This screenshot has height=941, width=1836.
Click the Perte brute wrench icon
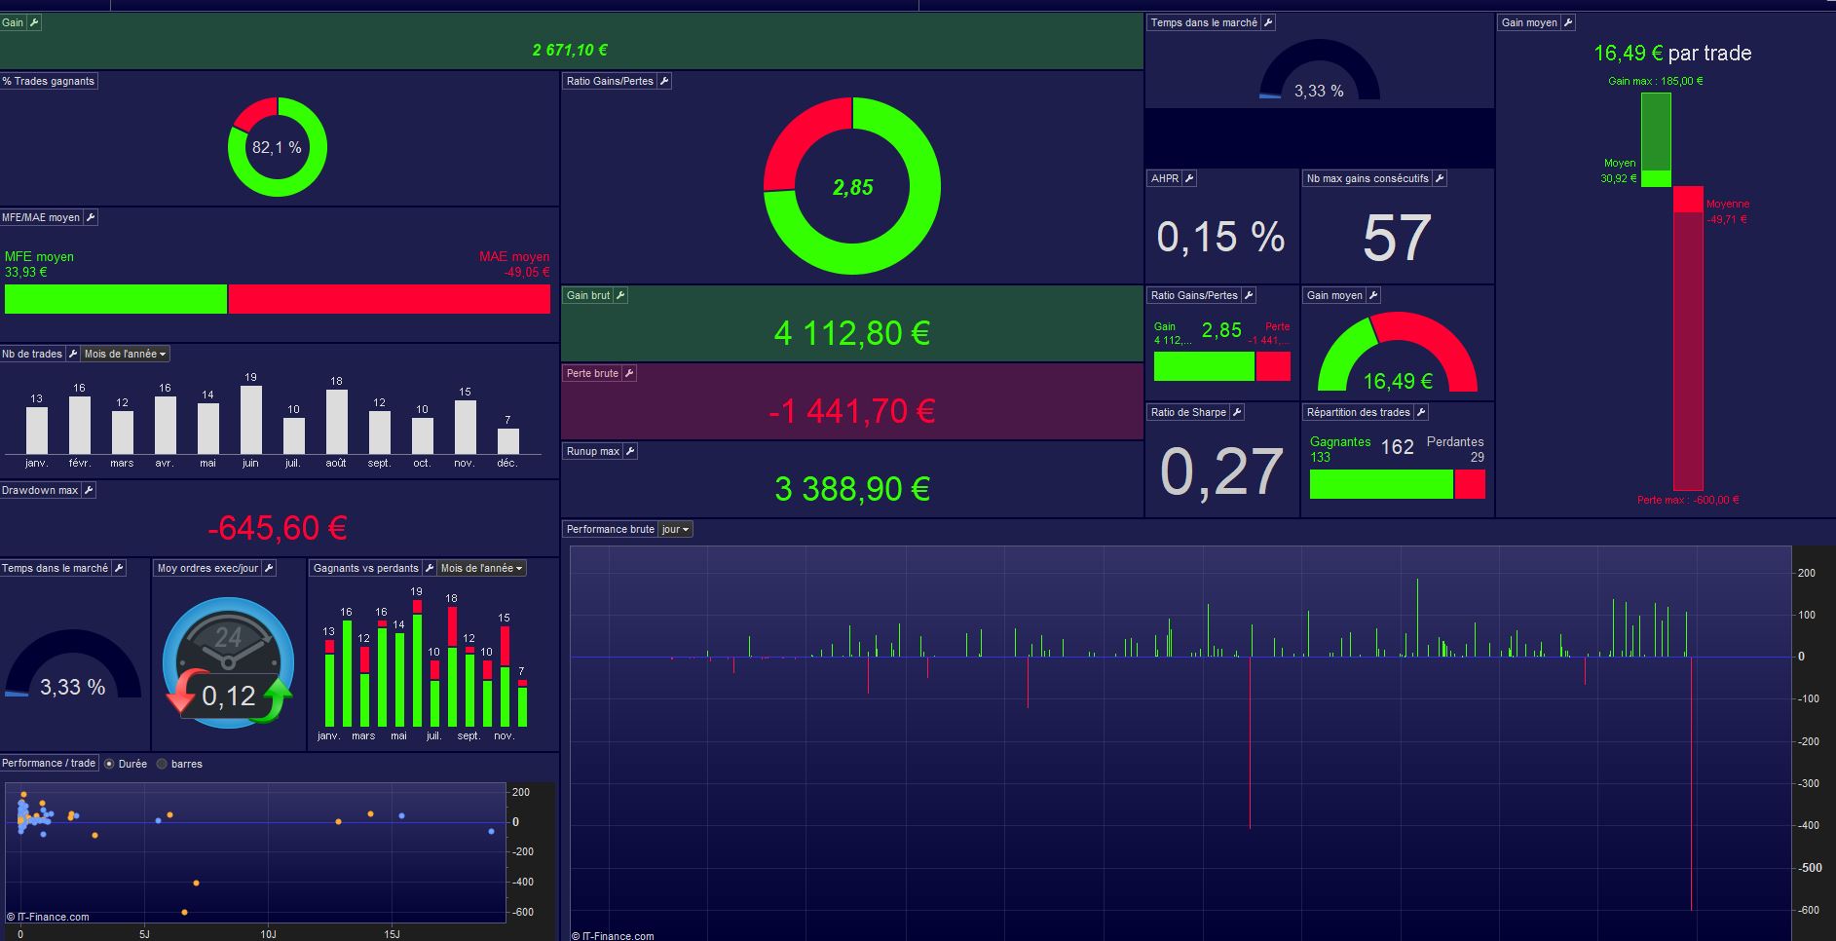[x=629, y=373]
